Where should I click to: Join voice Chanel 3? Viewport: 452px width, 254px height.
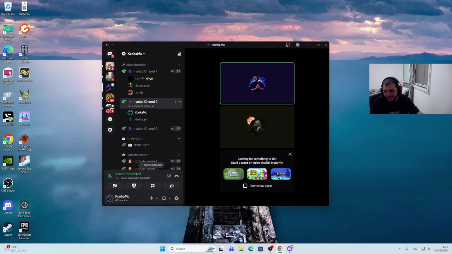click(151, 129)
